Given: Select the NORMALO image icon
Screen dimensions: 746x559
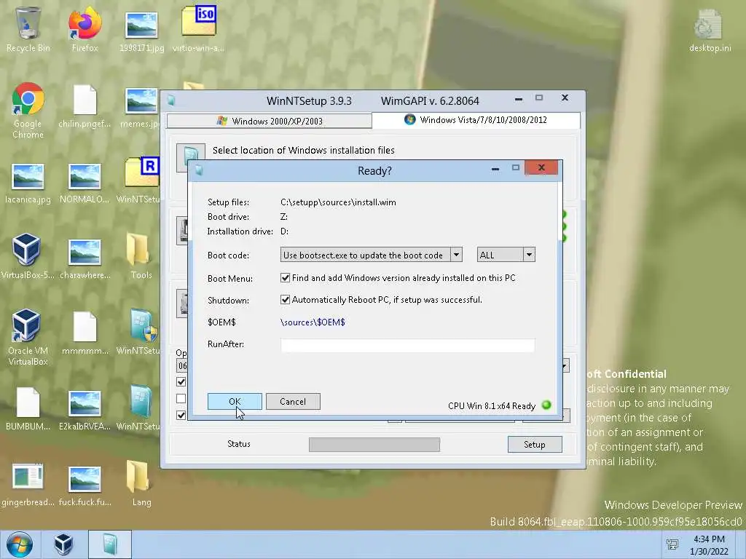Looking at the screenshot, I should 85,183.
